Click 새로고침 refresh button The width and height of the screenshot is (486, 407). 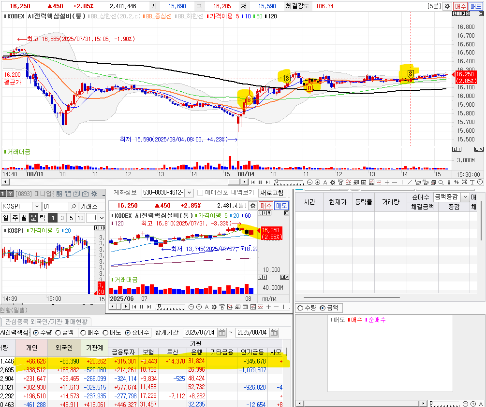[272, 193]
